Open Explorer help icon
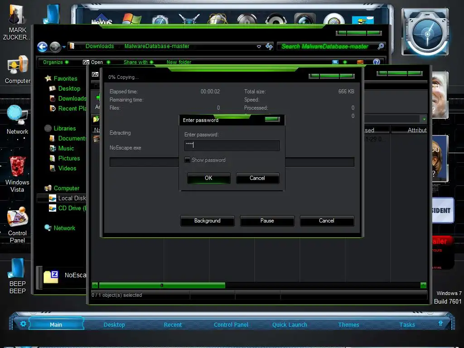 [377, 62]
